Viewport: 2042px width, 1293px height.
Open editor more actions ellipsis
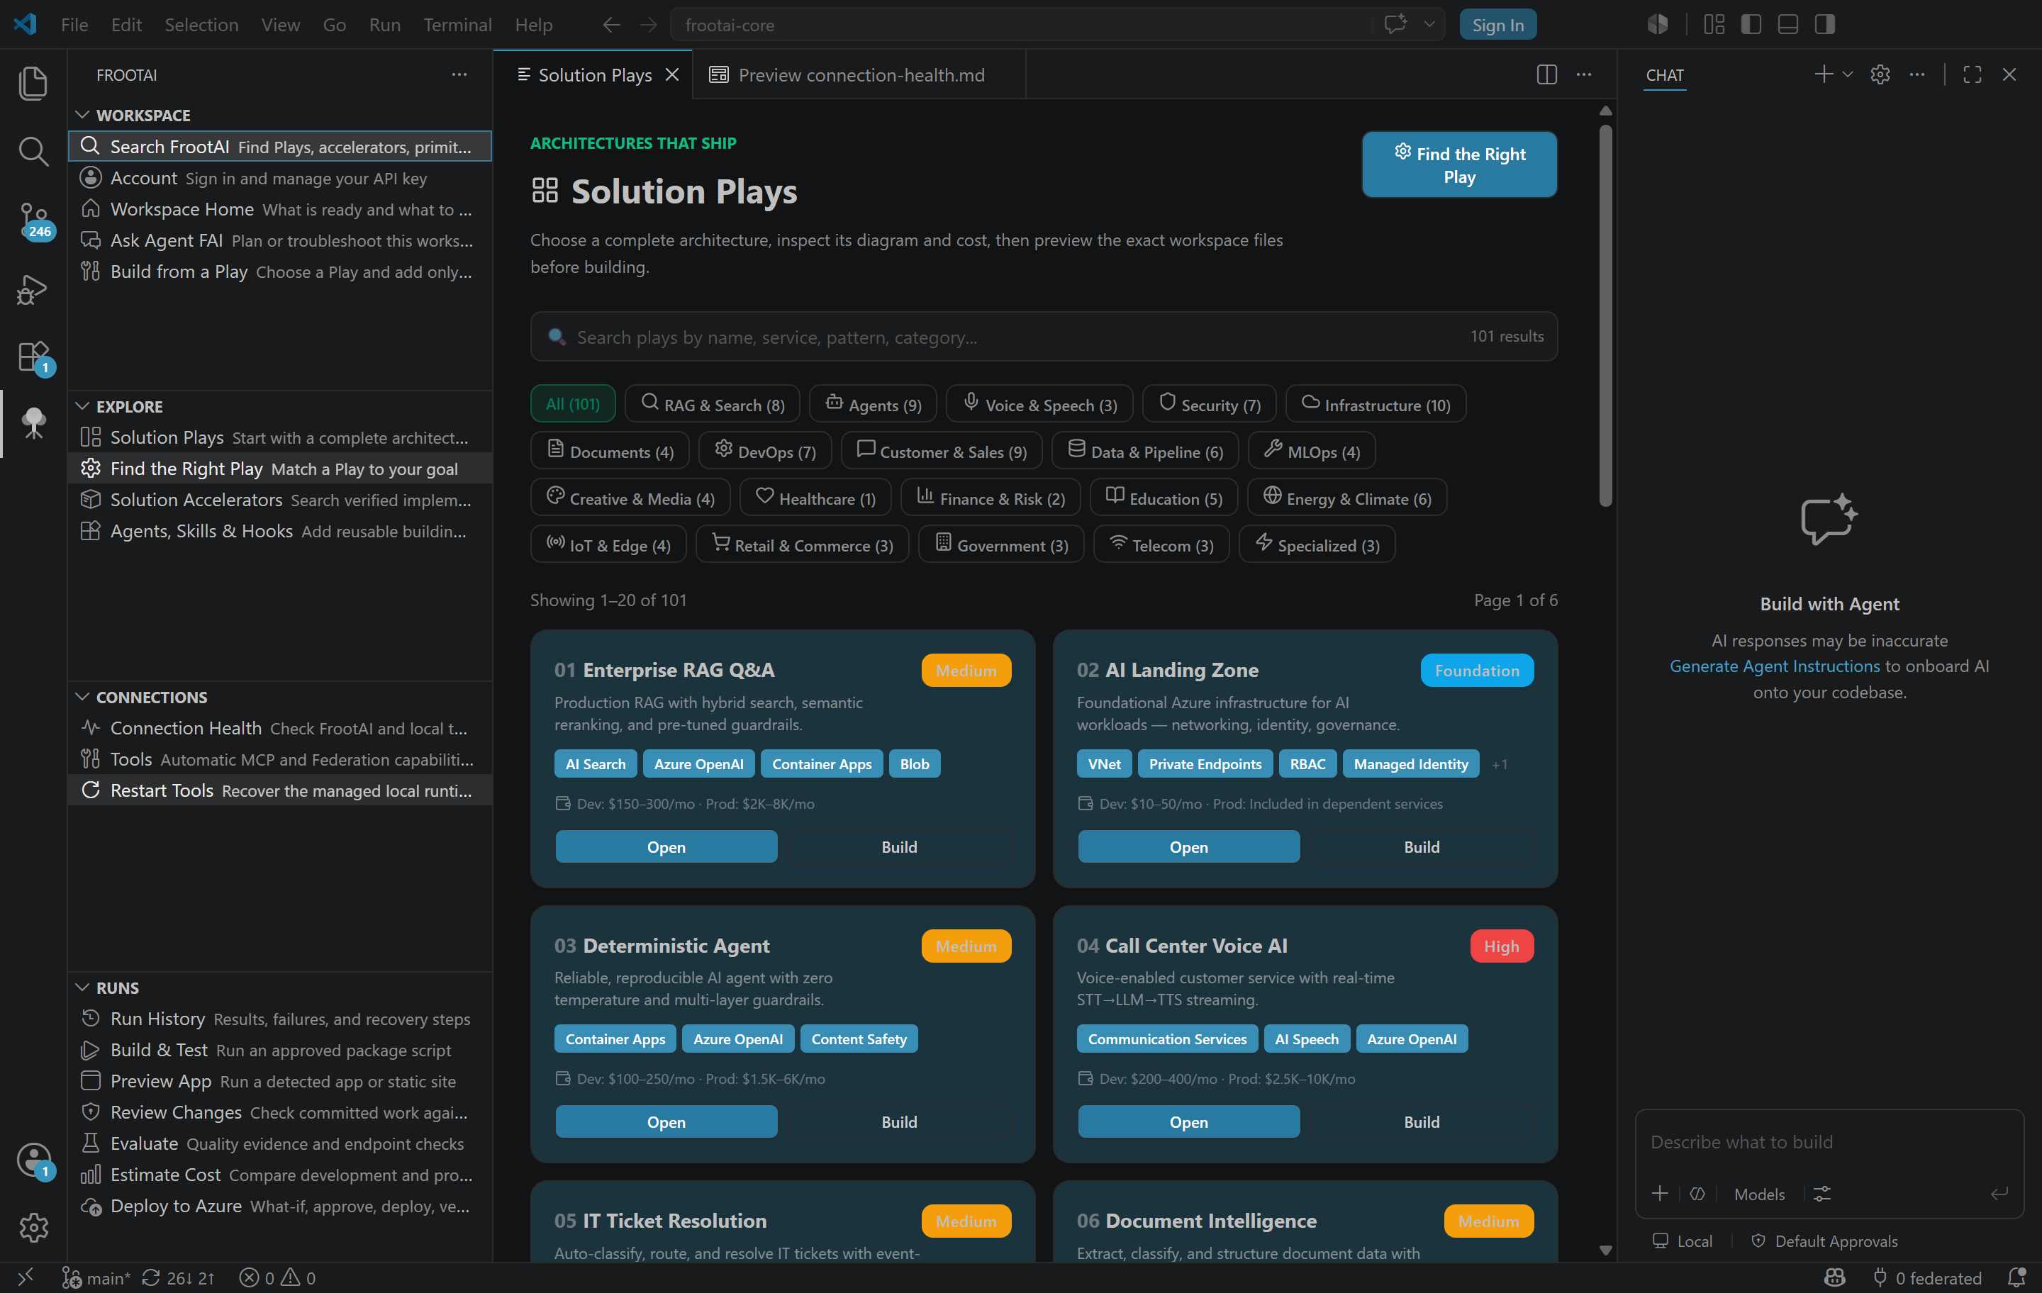(1583, 74)
